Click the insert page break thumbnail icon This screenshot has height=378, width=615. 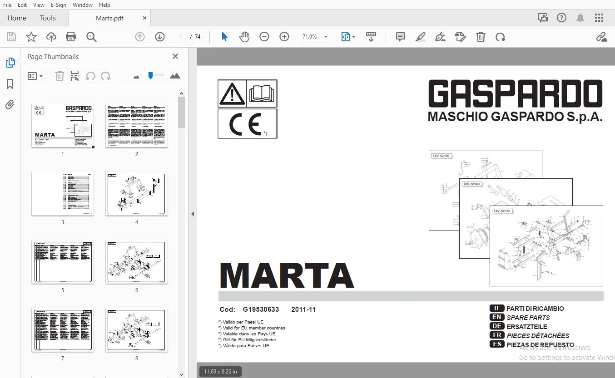coord(75,76)
